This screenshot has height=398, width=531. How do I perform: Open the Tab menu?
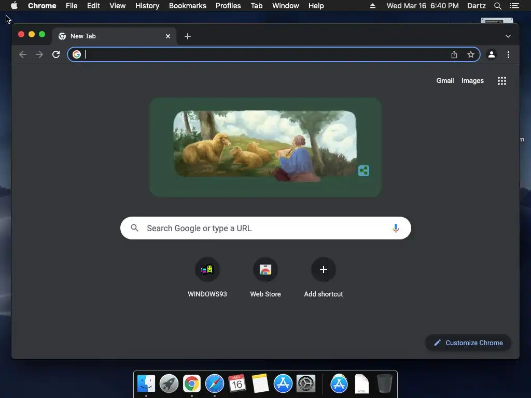[x=257, y=6]
